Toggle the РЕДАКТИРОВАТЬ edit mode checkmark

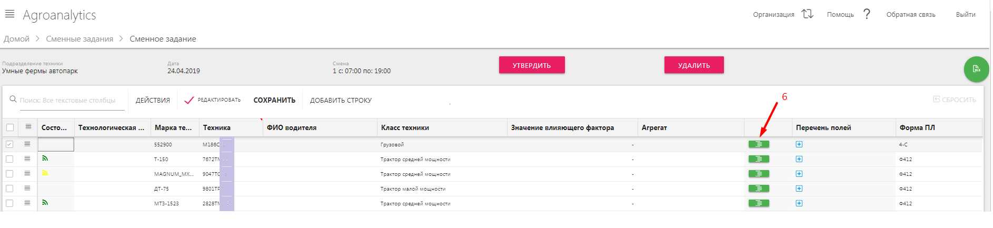pyautogui.click(x=189, y=100)
